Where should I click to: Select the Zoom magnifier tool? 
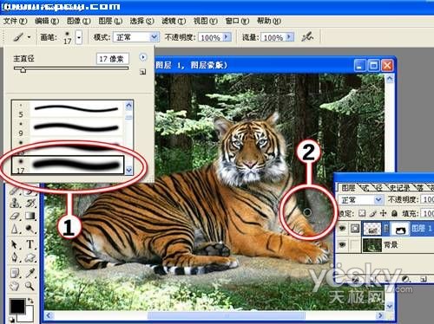(x=30, y=286)
